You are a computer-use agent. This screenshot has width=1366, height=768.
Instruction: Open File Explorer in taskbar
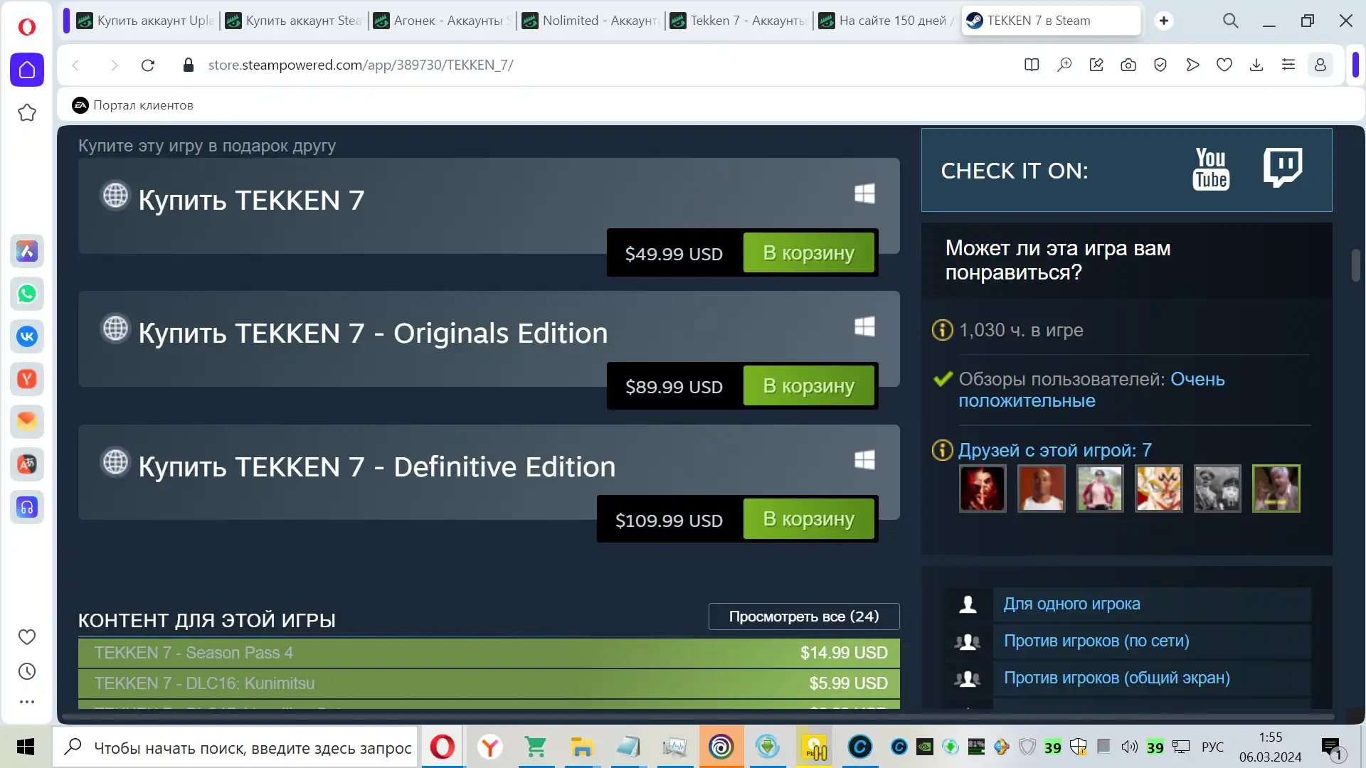pyautogui.click(x=581, y=747)
